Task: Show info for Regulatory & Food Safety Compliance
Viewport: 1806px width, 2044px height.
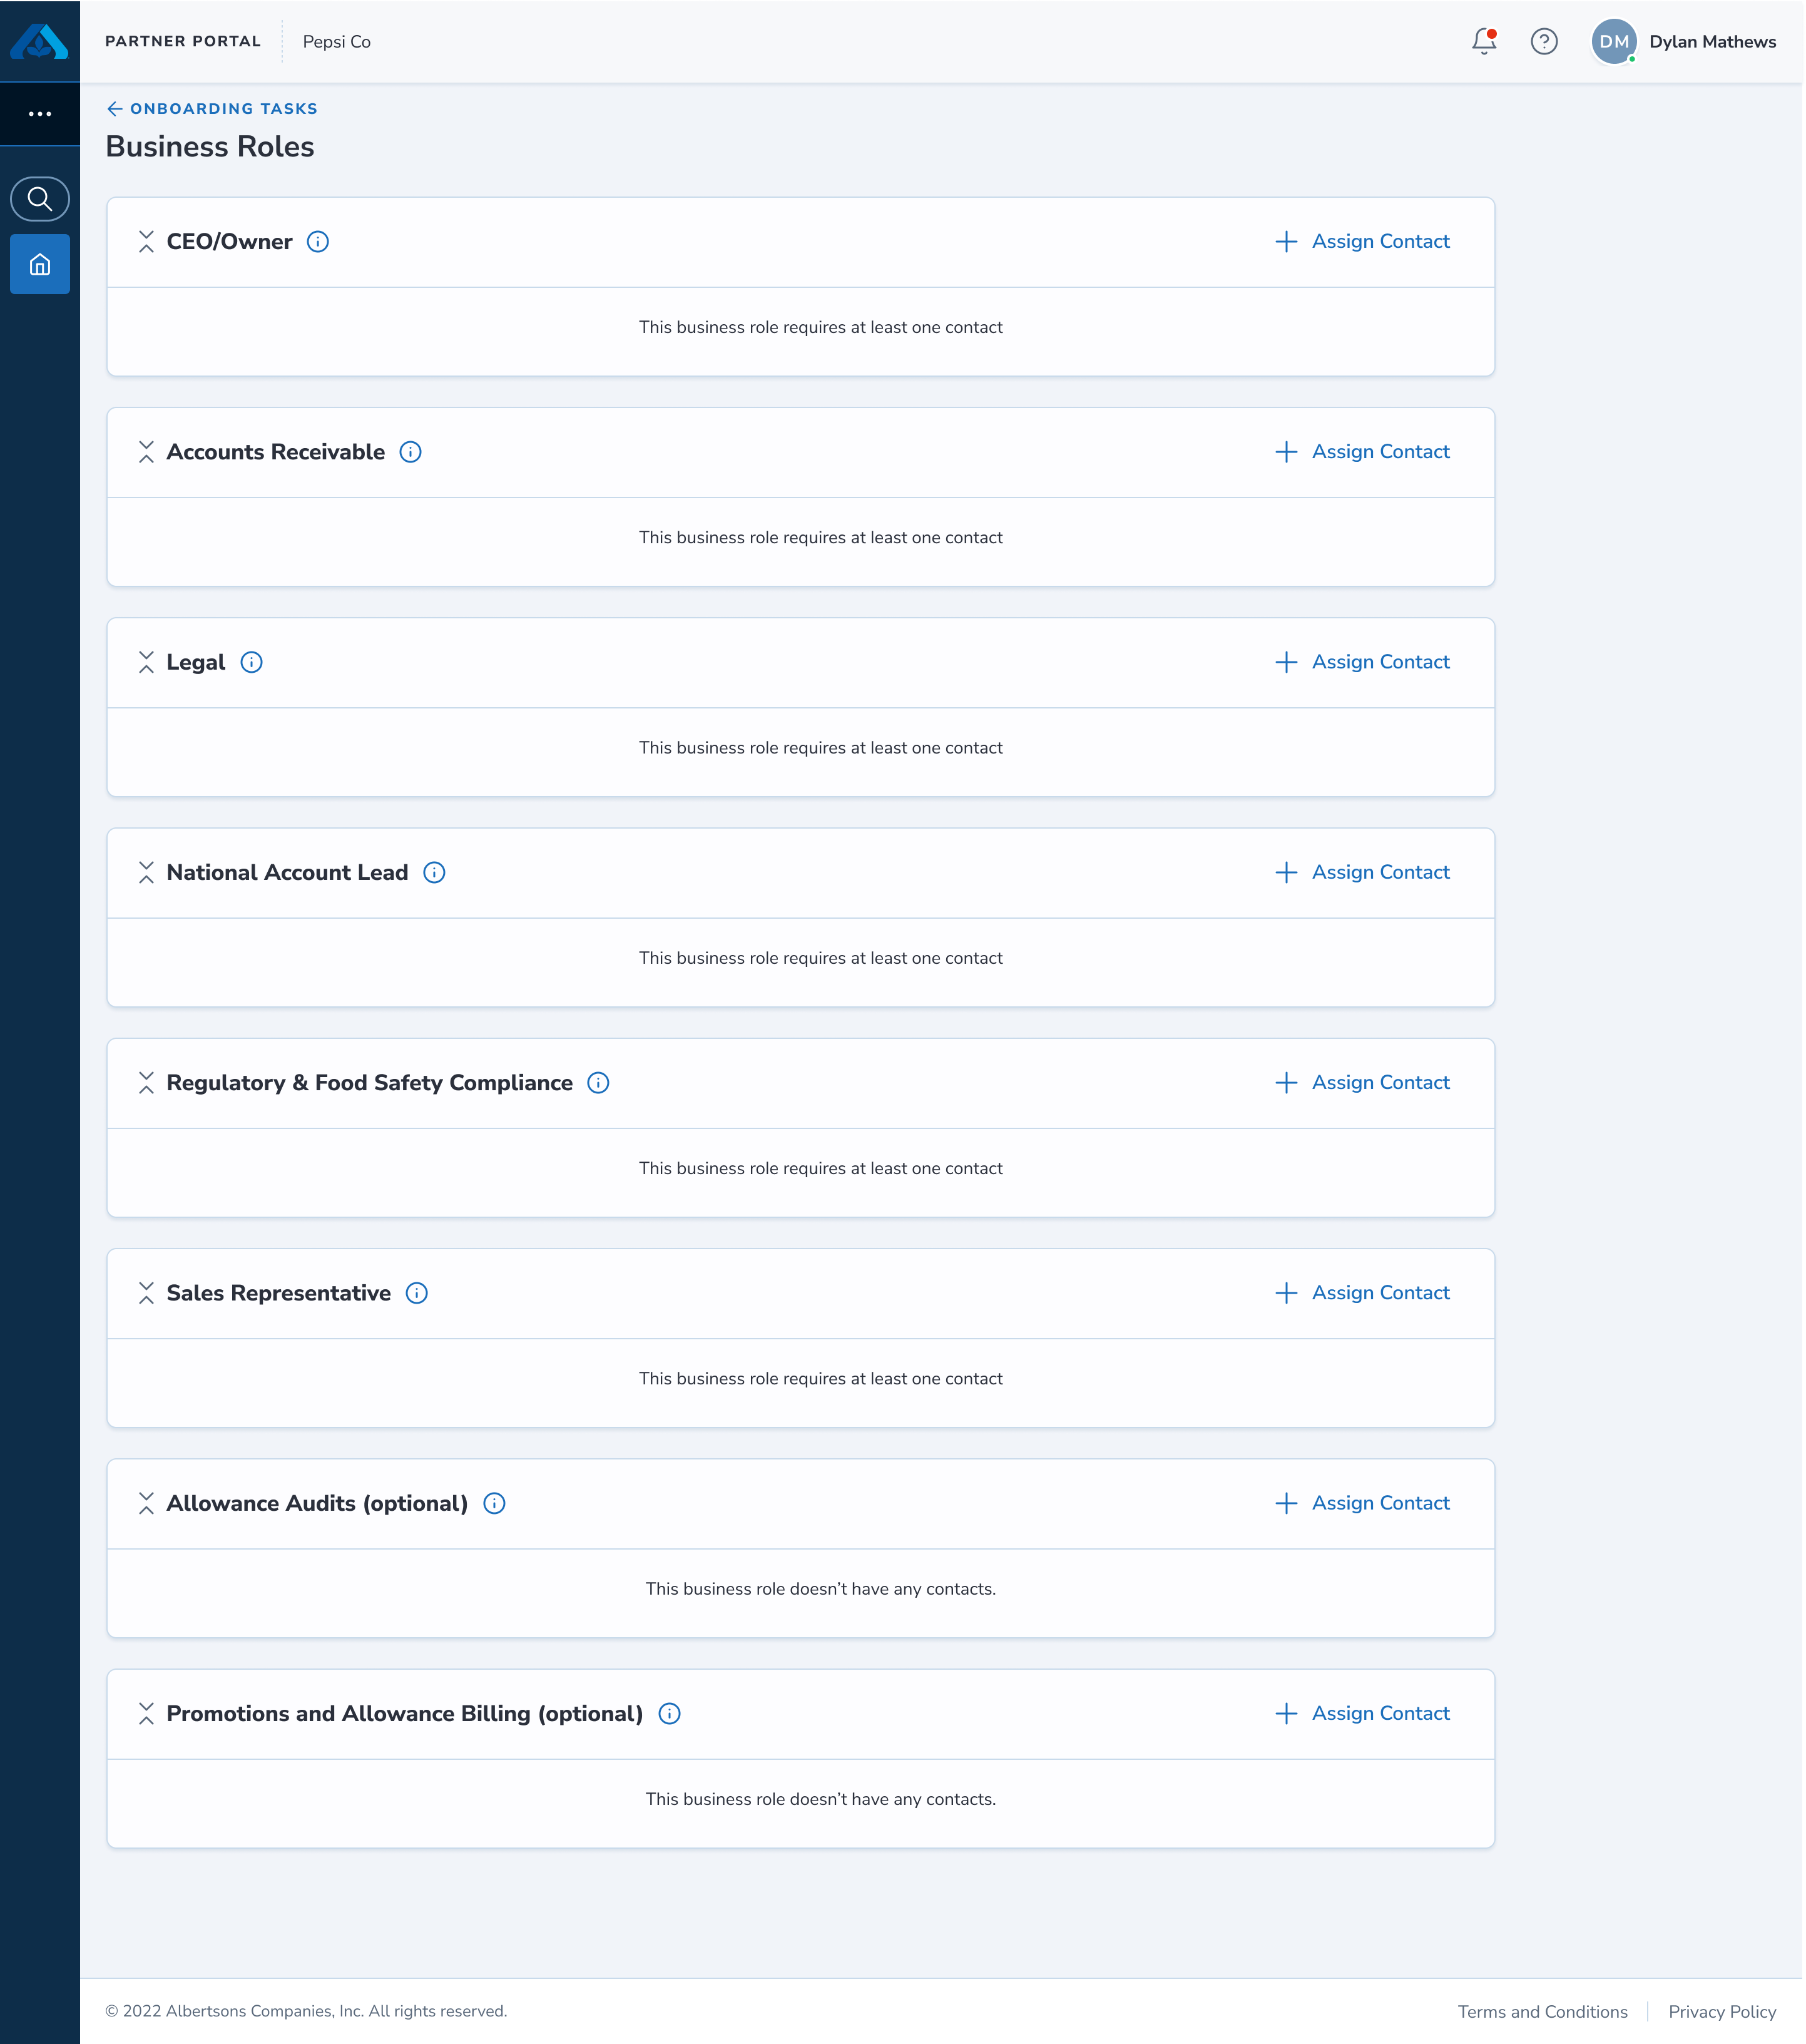Action: [599, 1083]
